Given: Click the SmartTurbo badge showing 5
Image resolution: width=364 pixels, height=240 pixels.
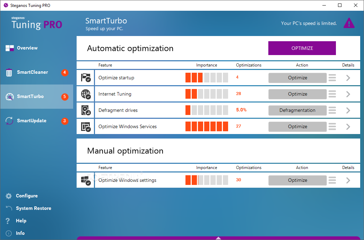Looking at the screenshot, I should 65,97.
